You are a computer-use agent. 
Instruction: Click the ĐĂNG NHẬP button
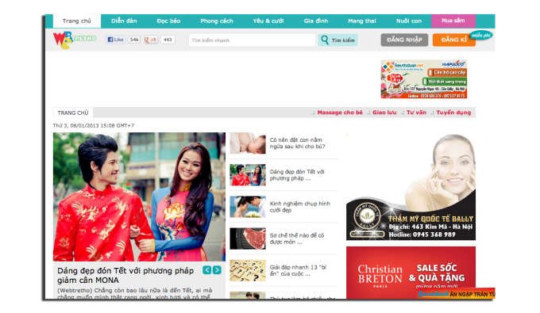[x=404, y=40]
